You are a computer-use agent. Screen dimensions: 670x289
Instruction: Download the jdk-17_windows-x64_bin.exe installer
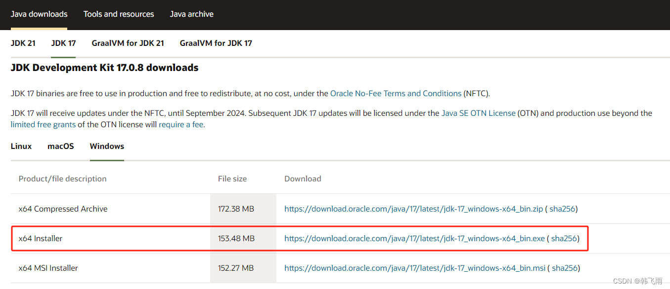414,239
